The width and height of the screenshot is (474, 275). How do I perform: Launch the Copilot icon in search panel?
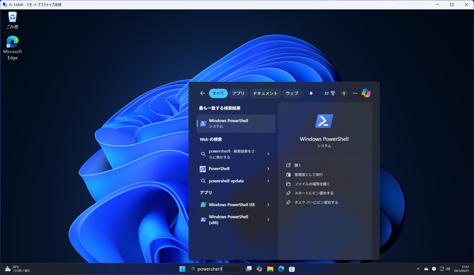pos(366,93)
